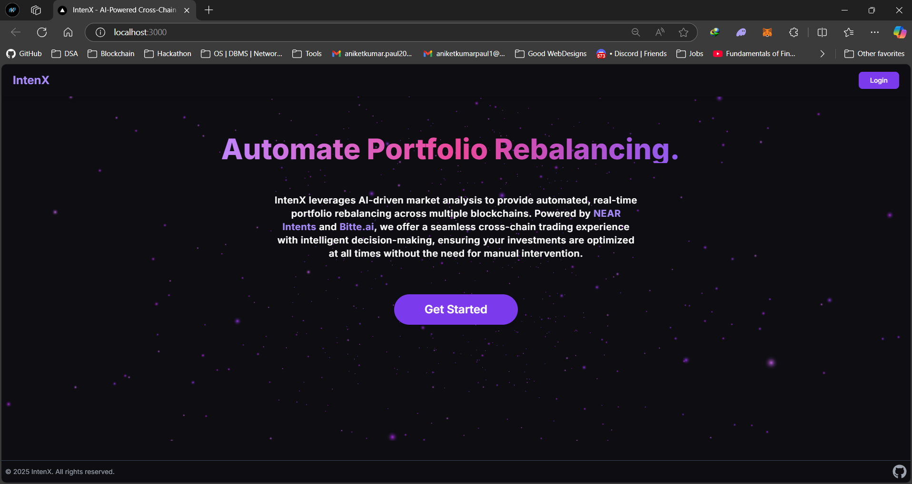912x484 pixels.
Task: Show more bookmarks chevron
Action: pos(822,54)
